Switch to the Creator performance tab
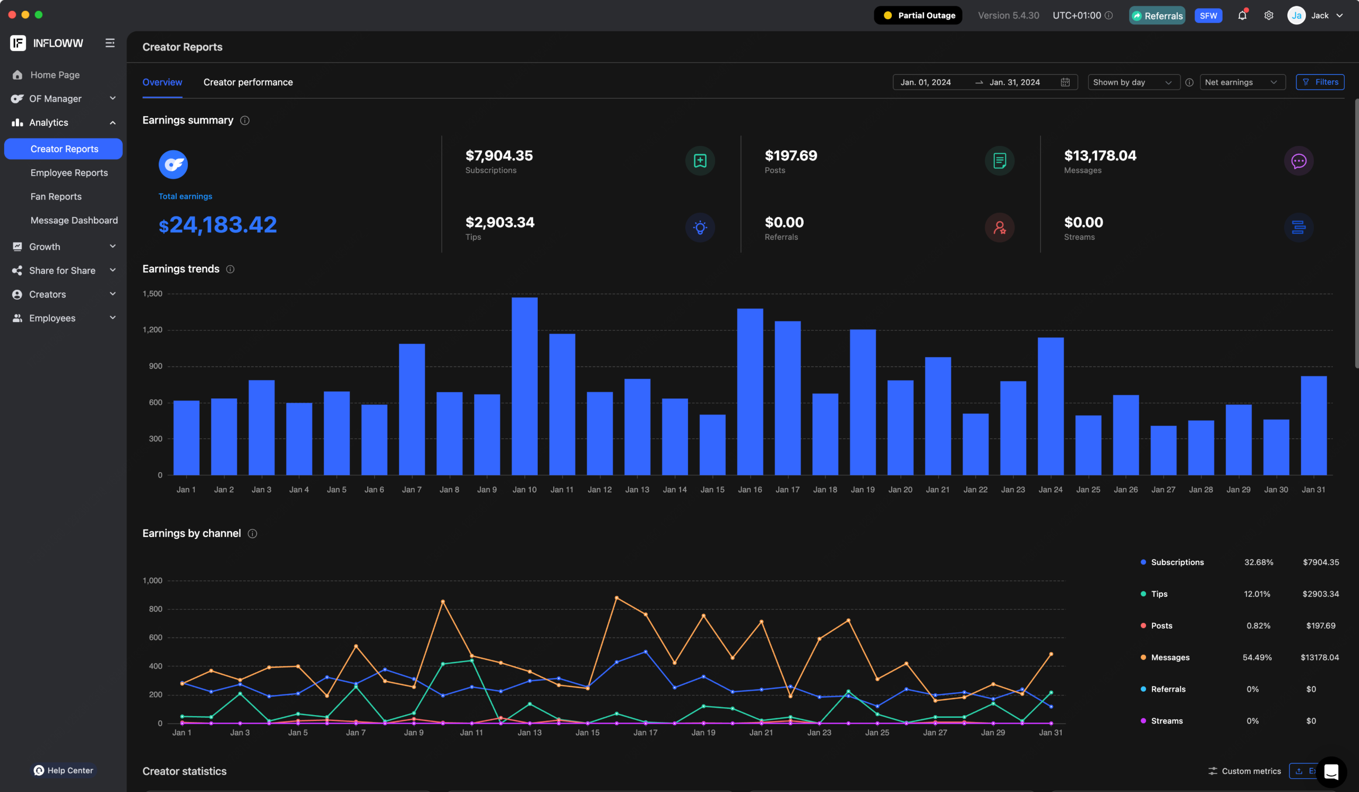Screen dimensions: 1359x792 click(x=248, y=82)
